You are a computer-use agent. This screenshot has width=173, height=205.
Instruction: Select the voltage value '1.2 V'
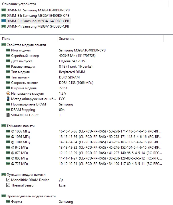tap(63, 94)
